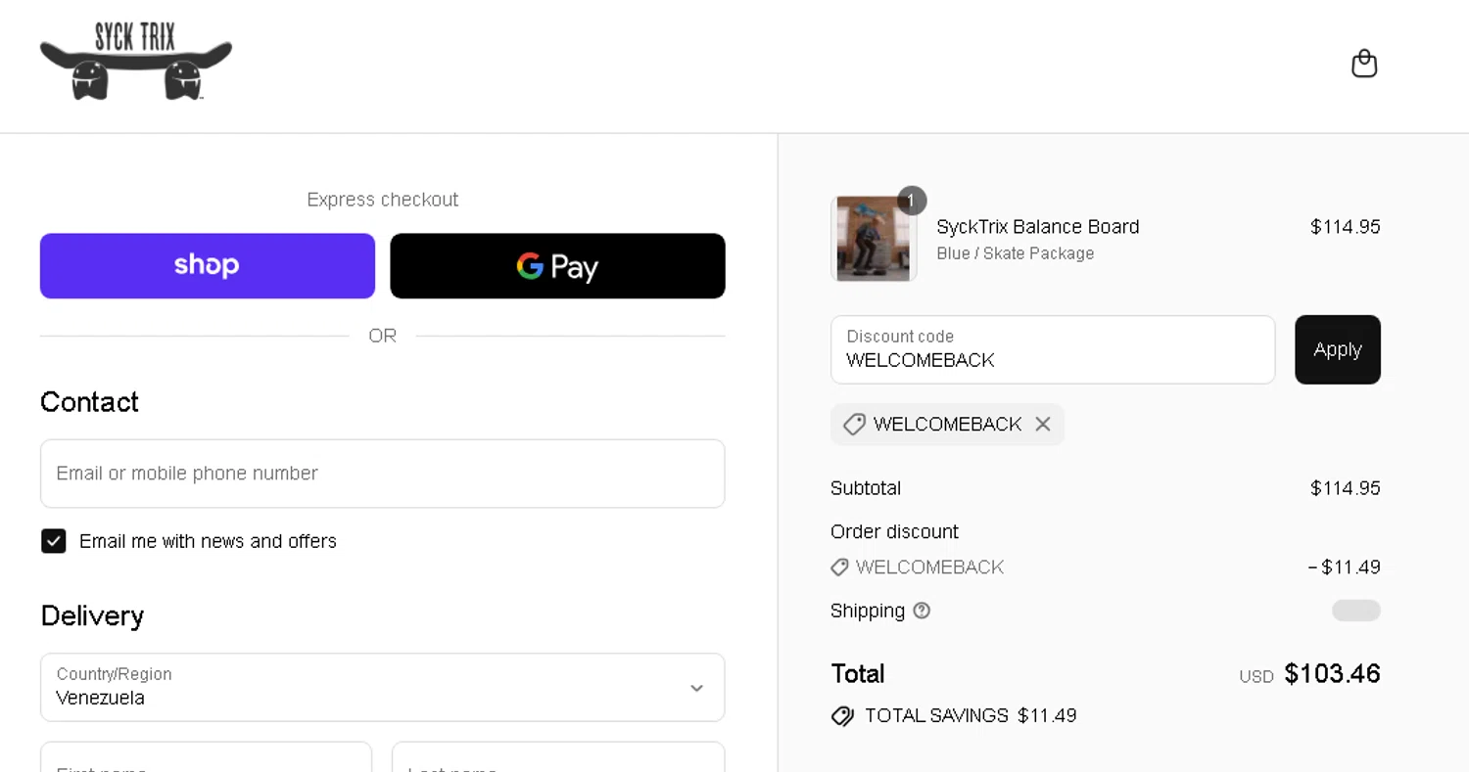This screenshot has width=1469, height=772.
Task: Uncheck Email me with news and offers
Action: point(54,541)
